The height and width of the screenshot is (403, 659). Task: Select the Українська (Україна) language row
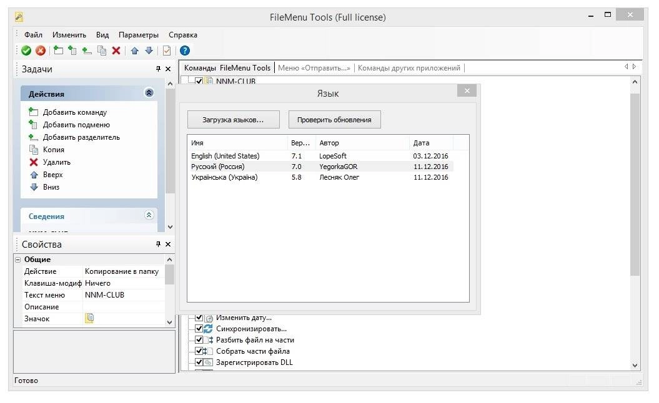pos(320,177)
